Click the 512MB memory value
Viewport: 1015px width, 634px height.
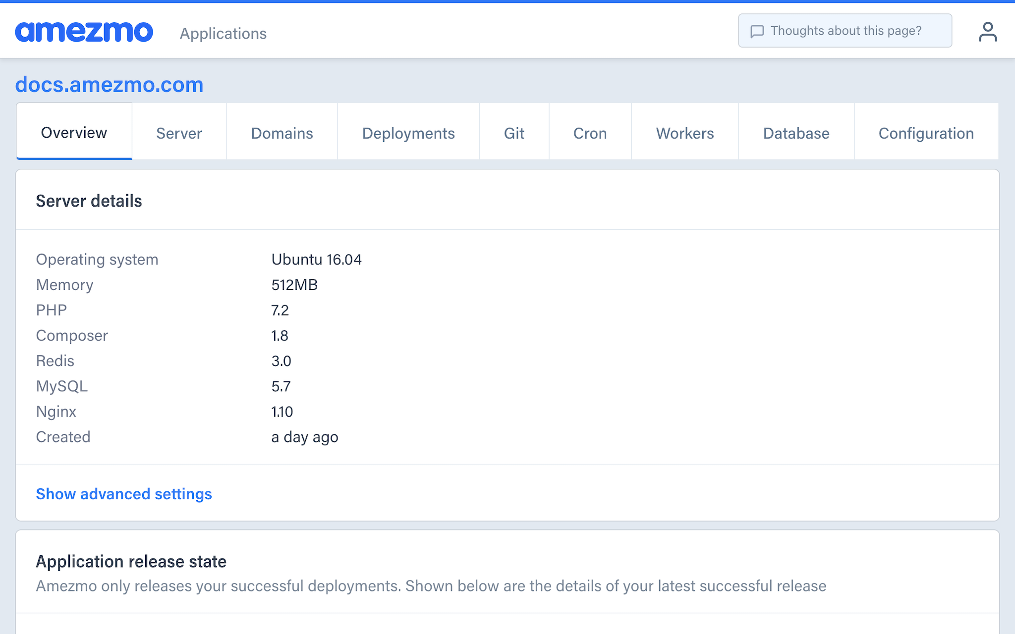tap(294, 285)
